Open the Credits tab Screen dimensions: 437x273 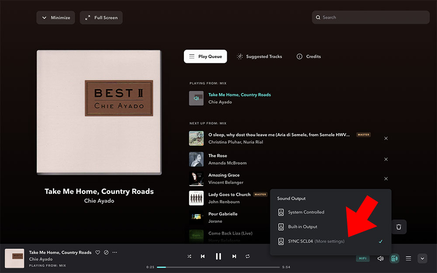[x=309, y=56]
